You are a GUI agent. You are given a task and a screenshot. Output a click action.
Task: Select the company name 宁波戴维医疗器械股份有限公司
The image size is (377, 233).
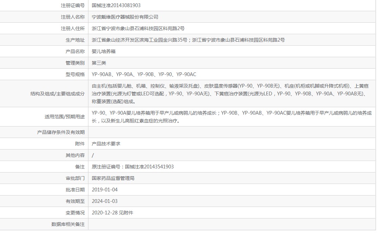click(125, 17)
